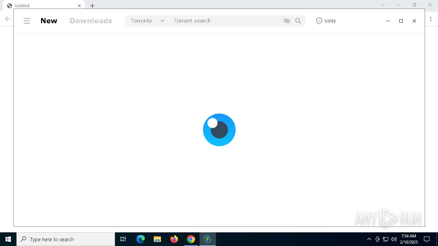Expand the Torrents category dropdown
Image resolution: width=438 pixels, height=246 pixels.
point(147,21)
